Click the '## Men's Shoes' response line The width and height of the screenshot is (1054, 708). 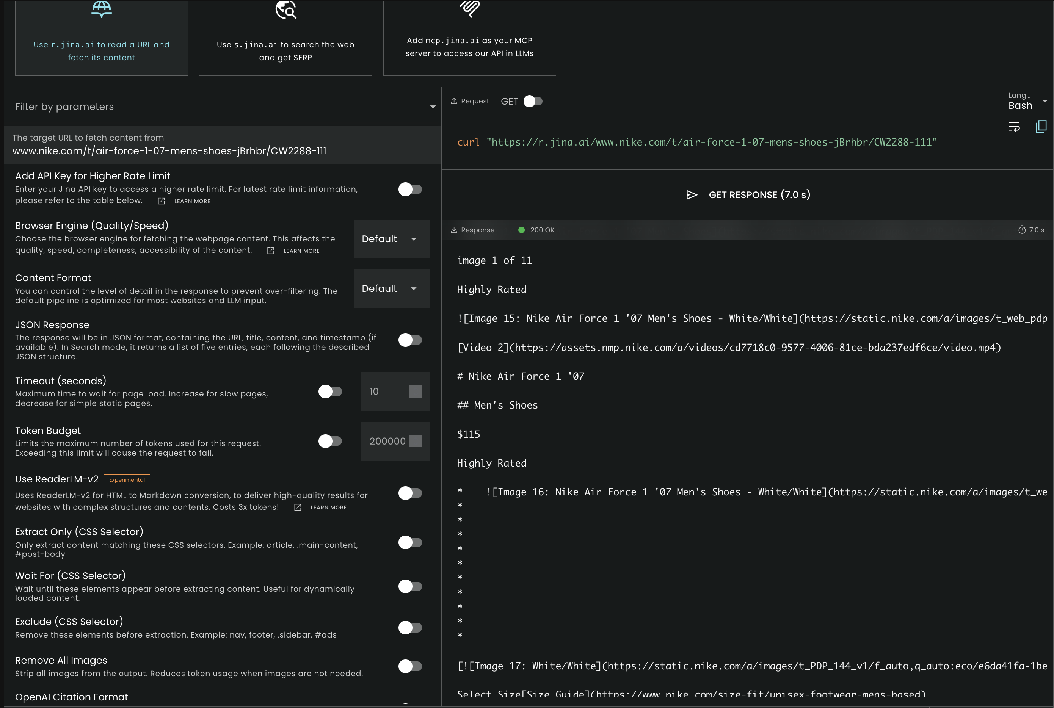click(x=497, y=406)
